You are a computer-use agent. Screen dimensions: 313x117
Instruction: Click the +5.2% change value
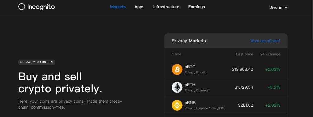274,87
